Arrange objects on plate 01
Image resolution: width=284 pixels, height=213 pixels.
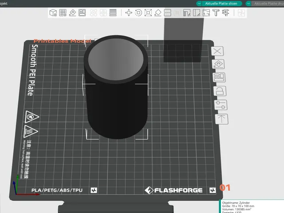tap(219, 78)
